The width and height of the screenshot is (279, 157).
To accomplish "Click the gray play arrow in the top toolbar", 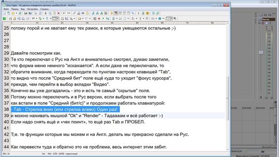I will click(x=139, y=13).
